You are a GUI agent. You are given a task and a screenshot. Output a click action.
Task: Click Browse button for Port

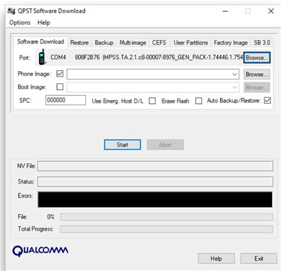click(x=257, y=58)
